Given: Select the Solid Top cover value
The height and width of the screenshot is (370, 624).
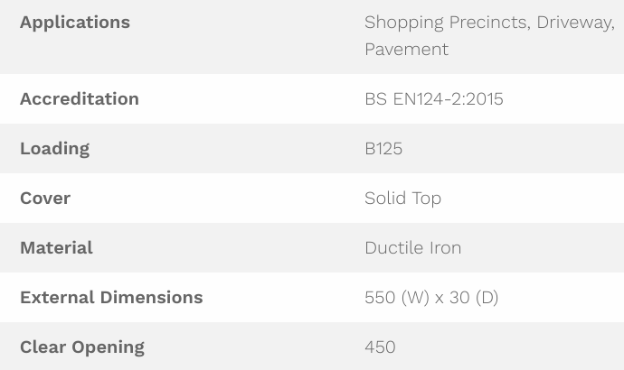Looking at the screenshot, I should click(402, 199).
